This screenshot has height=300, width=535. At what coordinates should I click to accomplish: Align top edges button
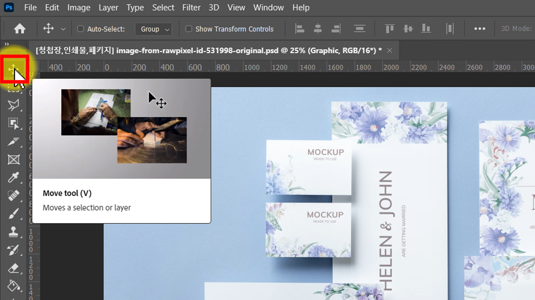[x=389, y=29]
